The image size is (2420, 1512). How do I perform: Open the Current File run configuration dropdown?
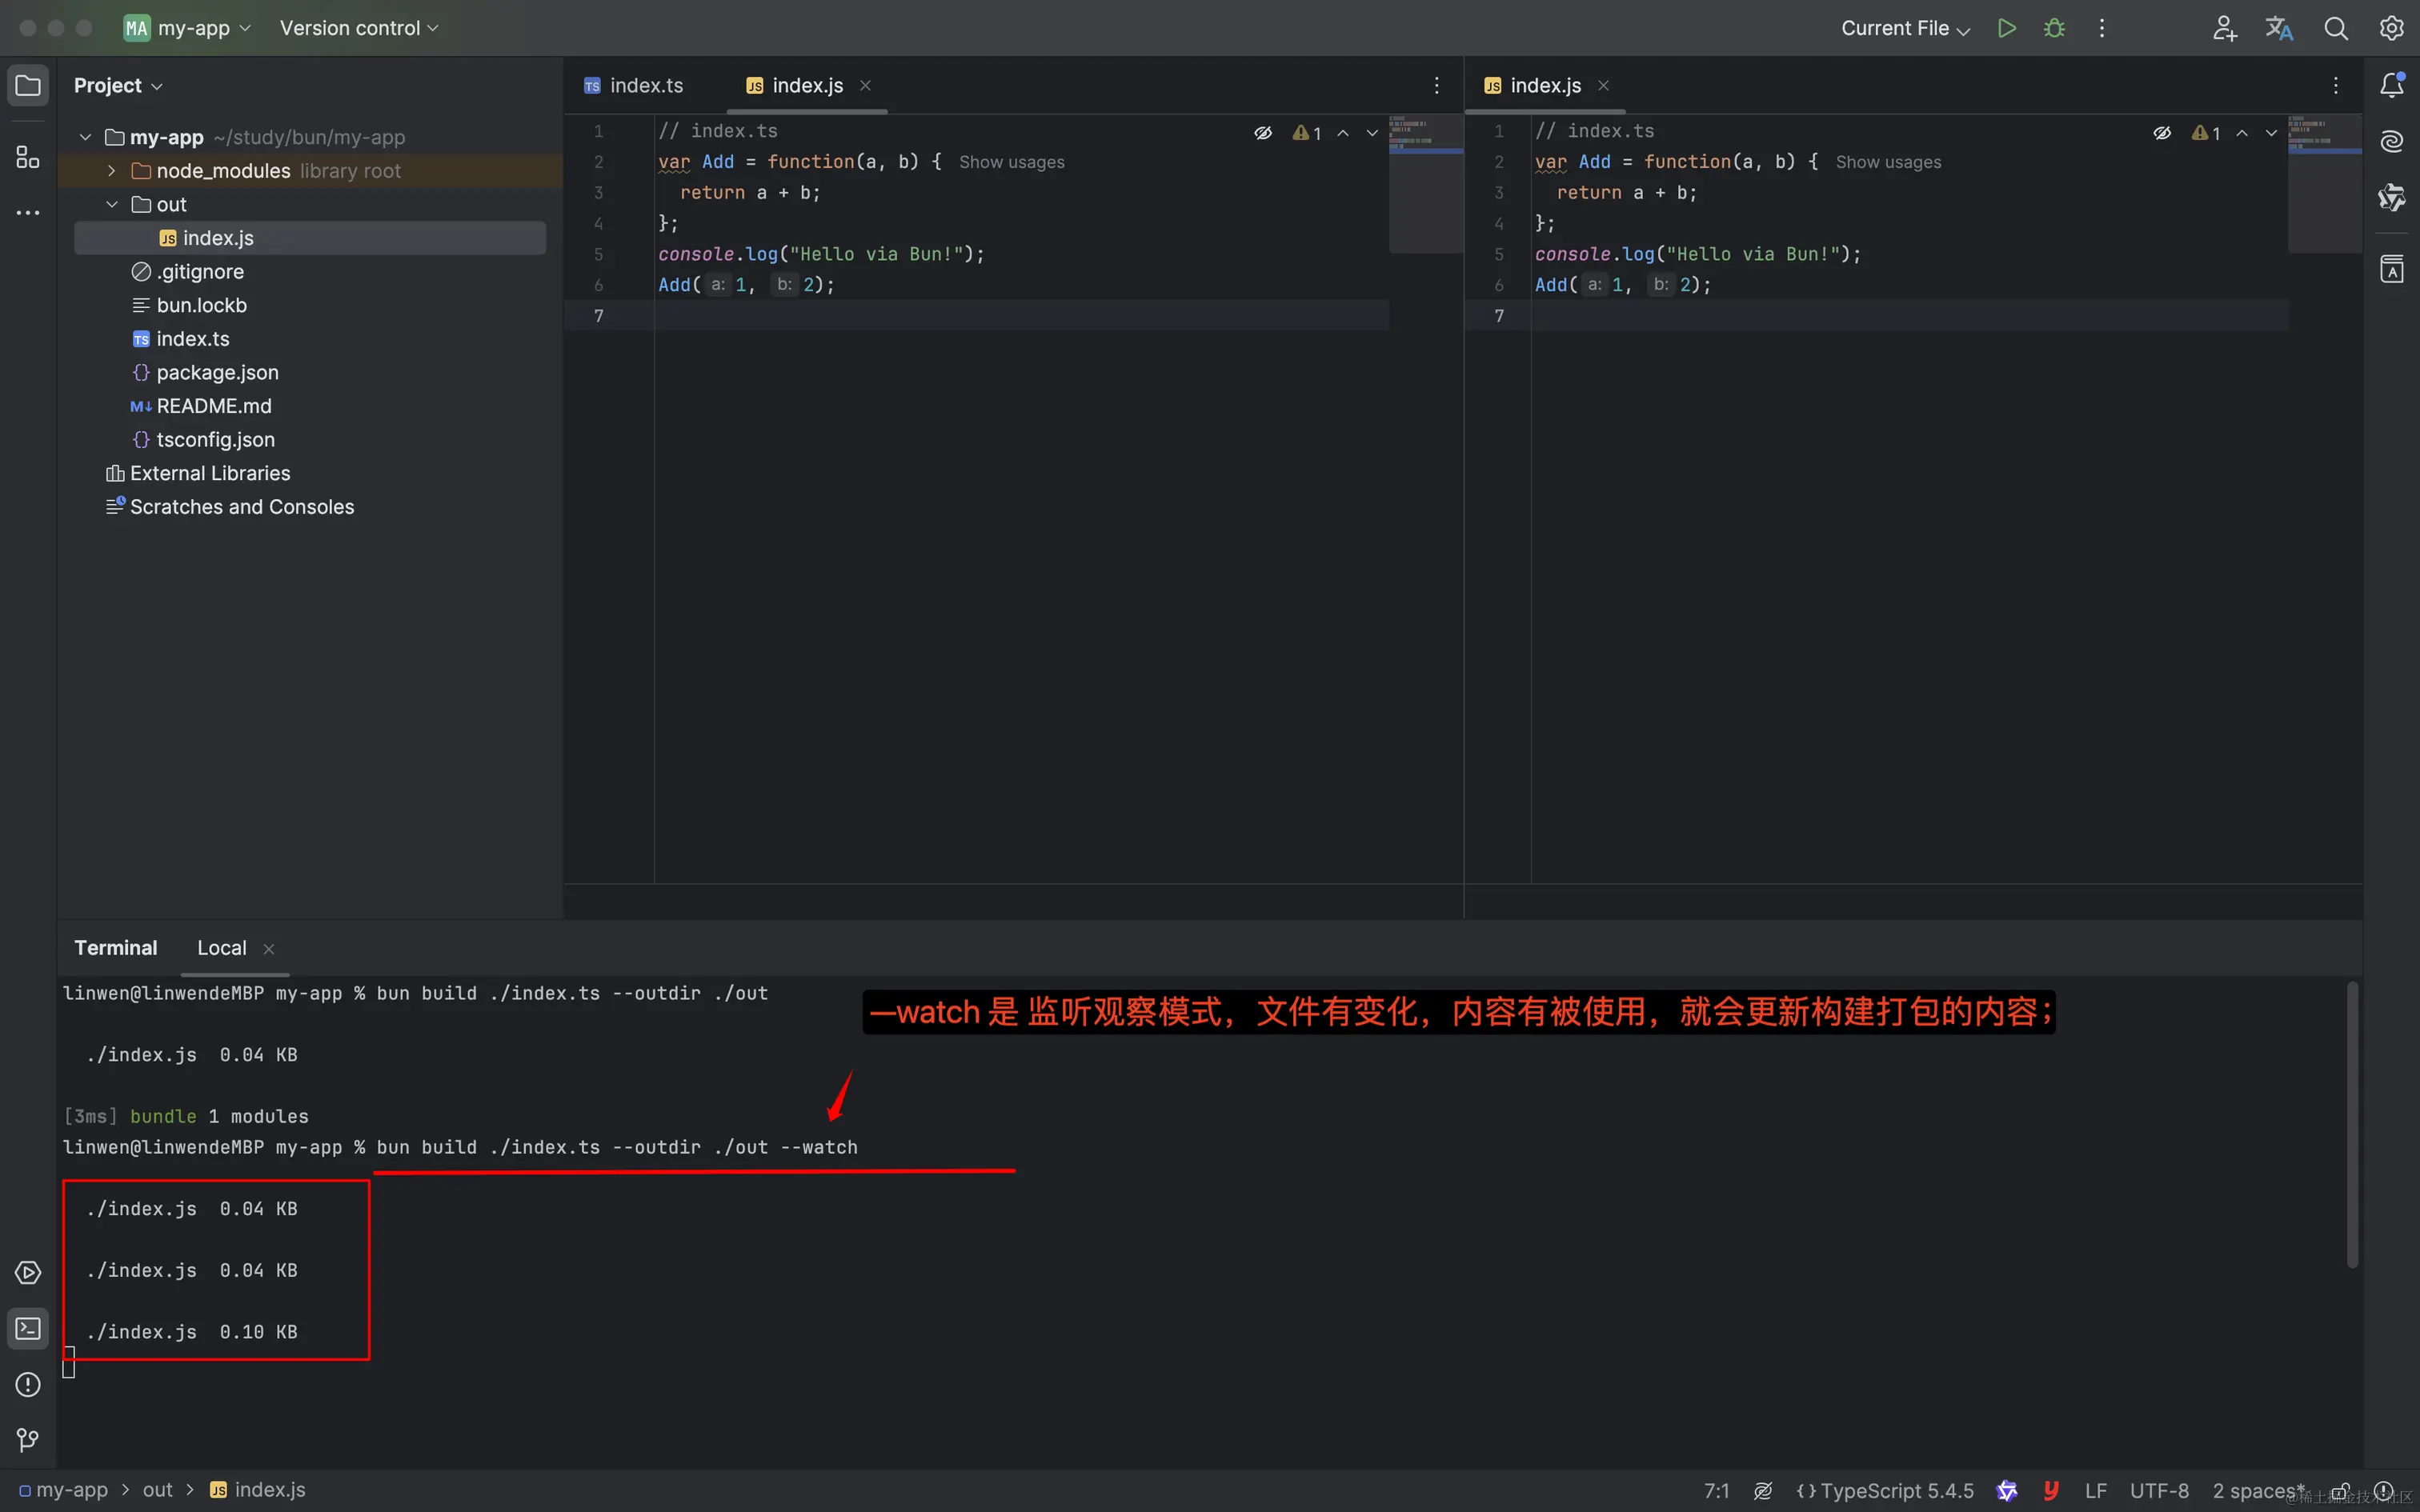(x=1905, y=28)
